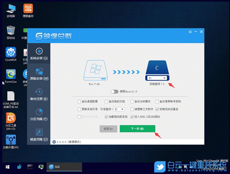This screenshot has height=174, width=230.
Task: Open the monitor utility taskbar icon
Action: 41,167
